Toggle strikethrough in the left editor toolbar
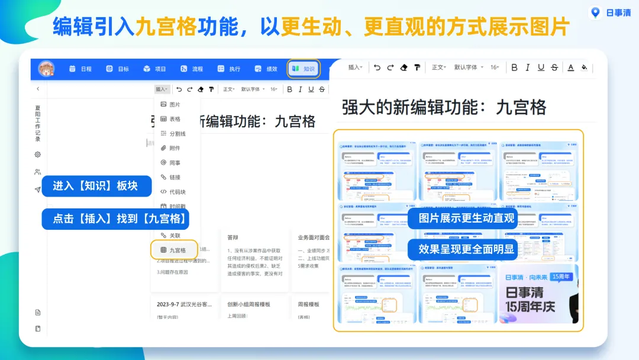This screenshot has width=639, height=360. 322,89
